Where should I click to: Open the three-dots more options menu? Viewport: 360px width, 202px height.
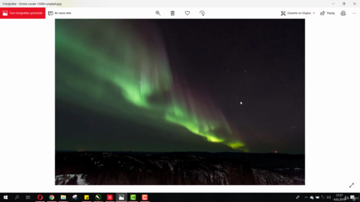[354, 13]
